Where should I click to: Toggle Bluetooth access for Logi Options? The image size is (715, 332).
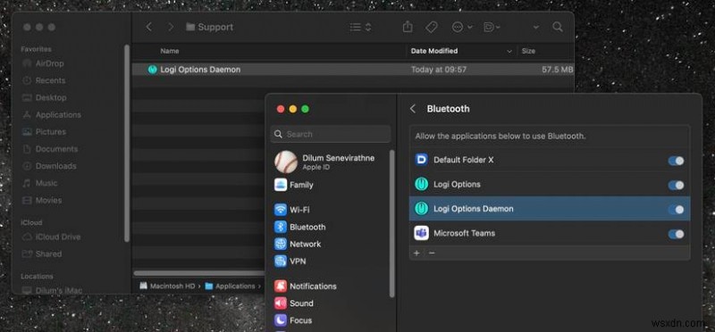[676, 185]
